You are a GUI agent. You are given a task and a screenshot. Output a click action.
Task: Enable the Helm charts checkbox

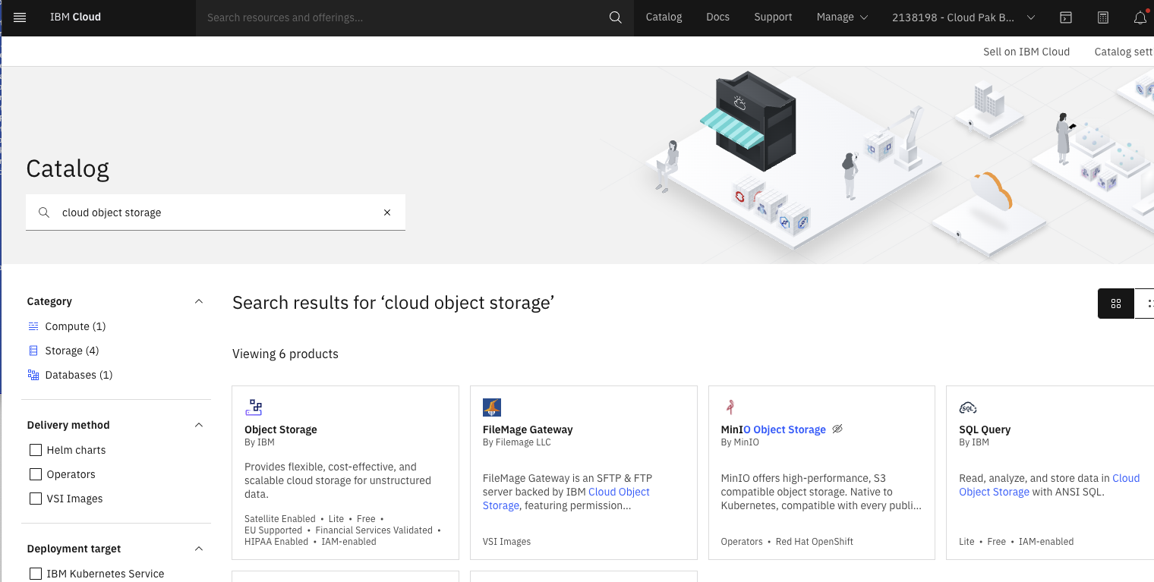pos(36,450)
